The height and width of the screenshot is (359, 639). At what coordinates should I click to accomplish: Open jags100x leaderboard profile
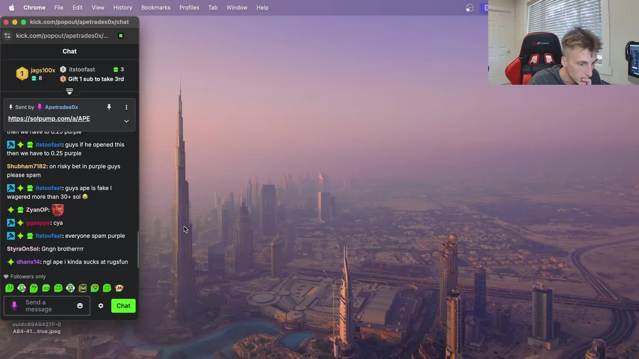click(x=43, y=70)
